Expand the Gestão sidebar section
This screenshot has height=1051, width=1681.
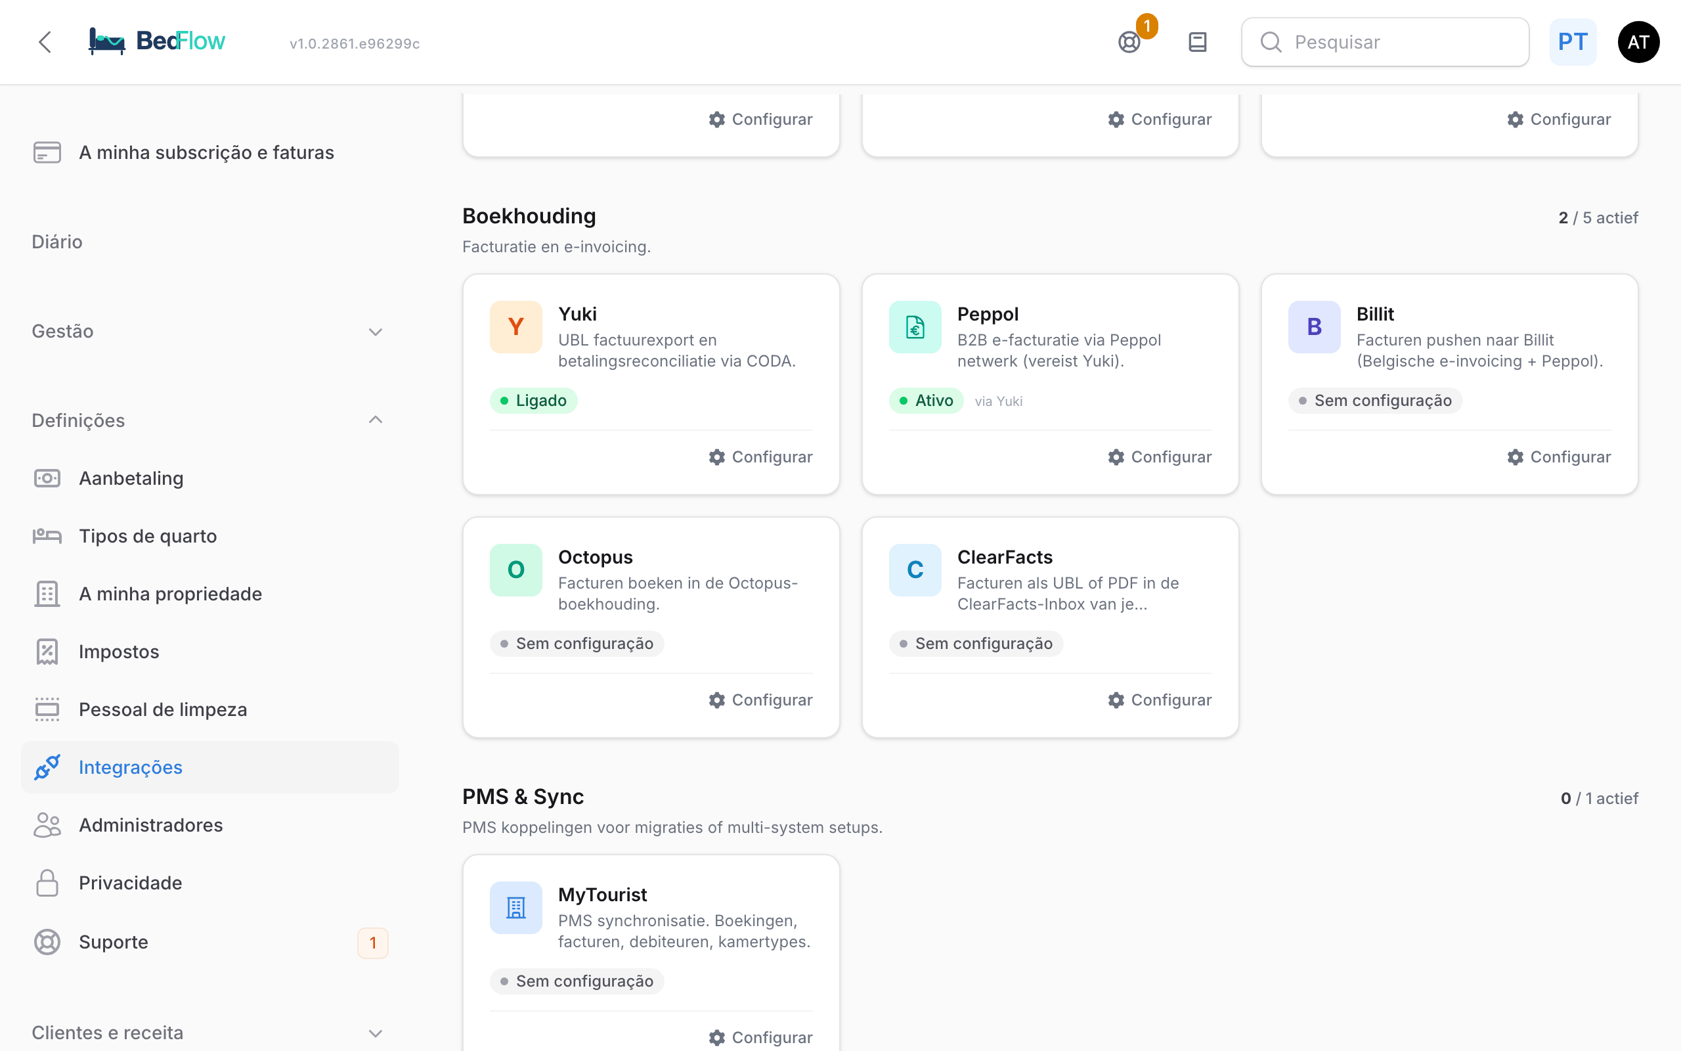(x=208, y=331)
